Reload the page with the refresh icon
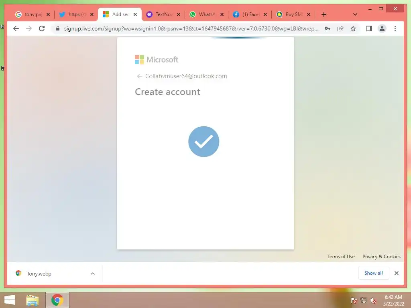Viewport: 411px width, 308px height. tap(42, 28)
